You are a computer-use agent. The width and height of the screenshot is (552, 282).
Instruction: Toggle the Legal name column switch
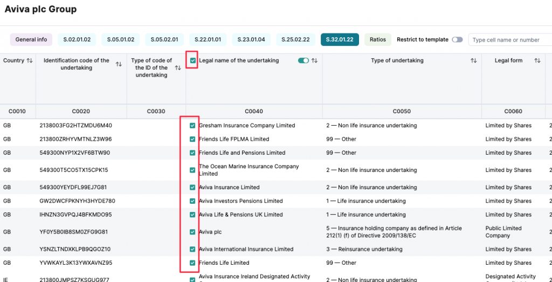[303, 61]
